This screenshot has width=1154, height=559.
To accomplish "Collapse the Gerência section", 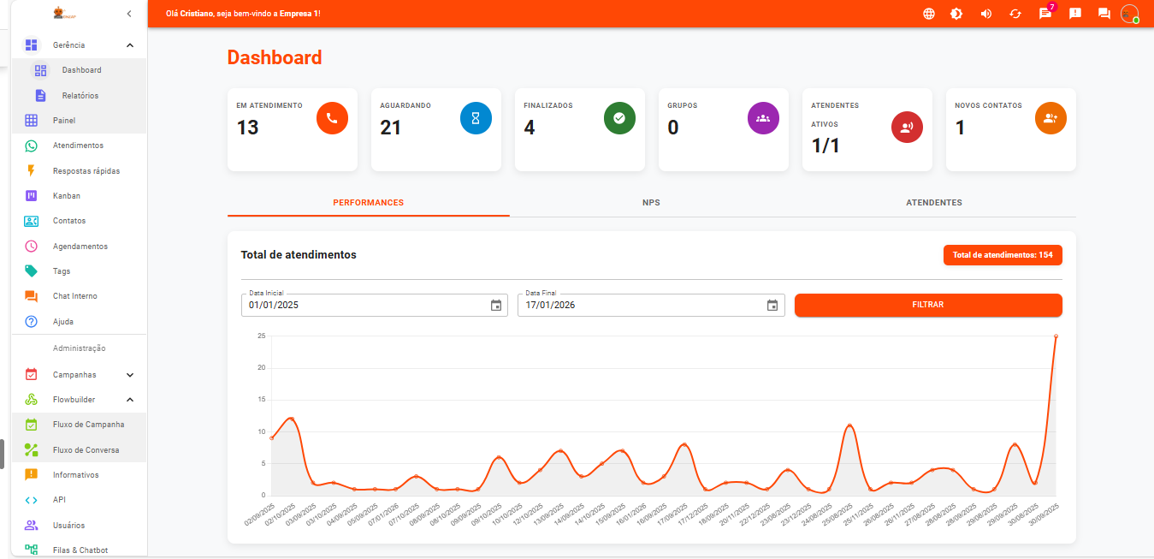I will (x=79, y=45).
